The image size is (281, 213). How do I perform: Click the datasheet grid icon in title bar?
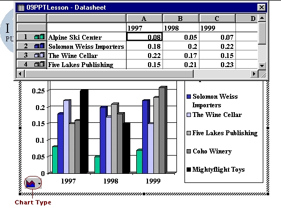tap(21, 8)
